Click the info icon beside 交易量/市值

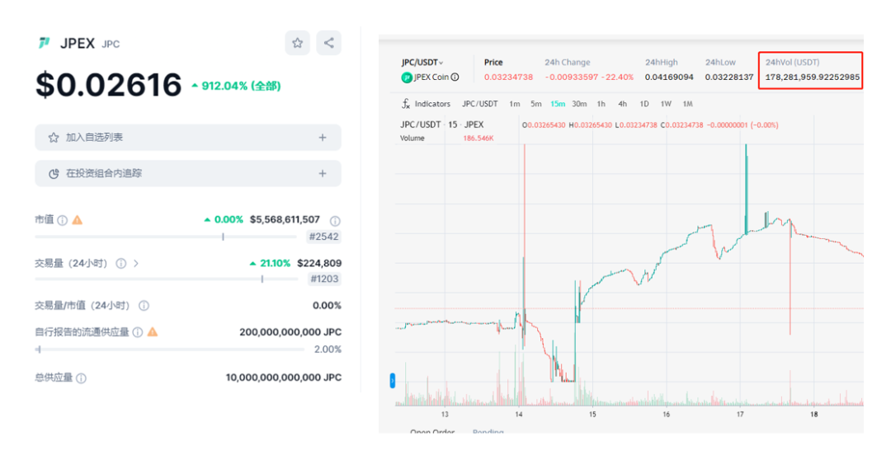144,306
